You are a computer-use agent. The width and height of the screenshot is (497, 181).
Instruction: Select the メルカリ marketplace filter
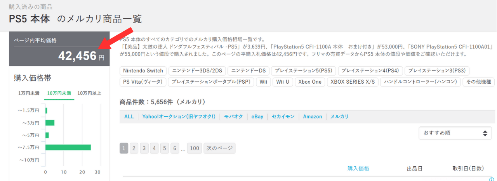click(x=339, y=116)
